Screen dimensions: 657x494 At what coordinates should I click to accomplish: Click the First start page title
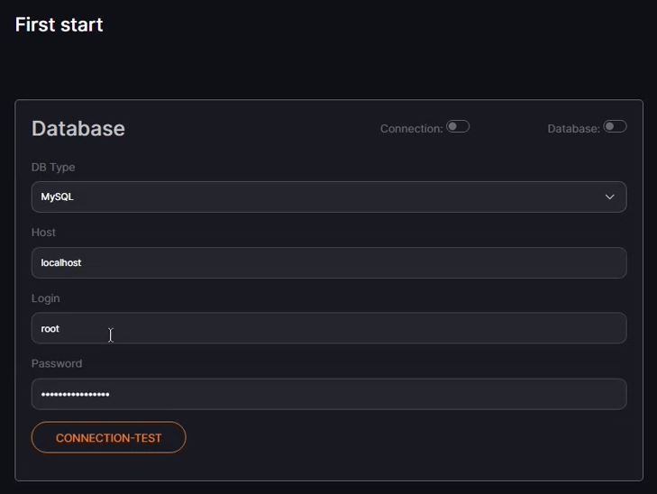(59, 24)
